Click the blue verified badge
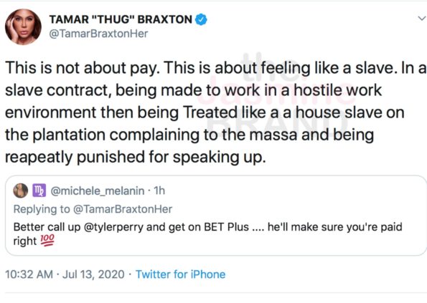This screenshot has height=303, width=427. click(x=201, y=19)
